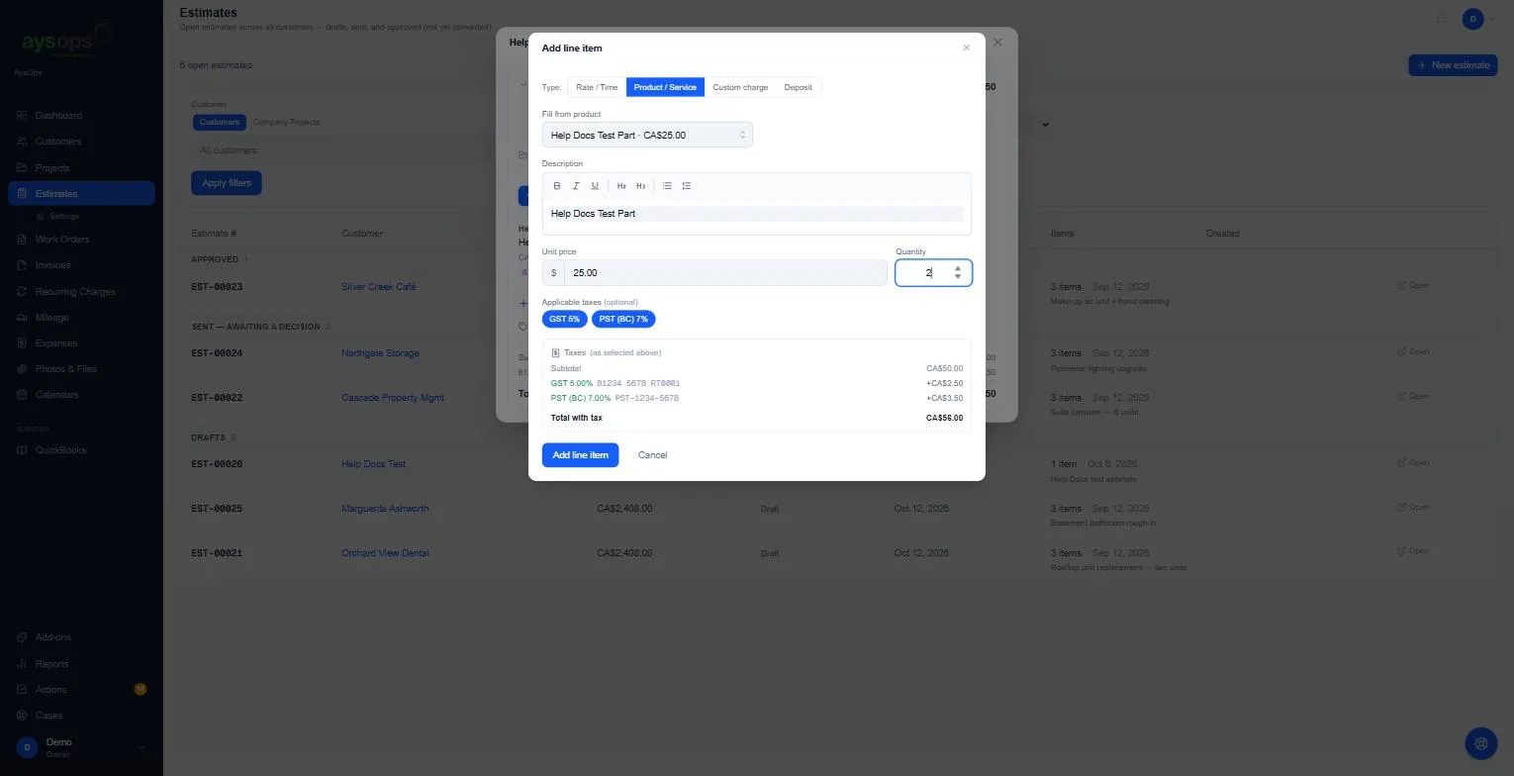Click the Description text 'Help Docs Test Part'
This screenshot has width=1514, height=776.
point(594,214)
